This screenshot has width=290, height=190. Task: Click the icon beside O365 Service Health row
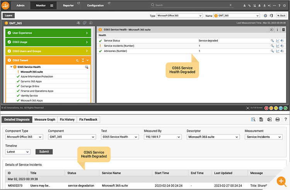point(86,67)
